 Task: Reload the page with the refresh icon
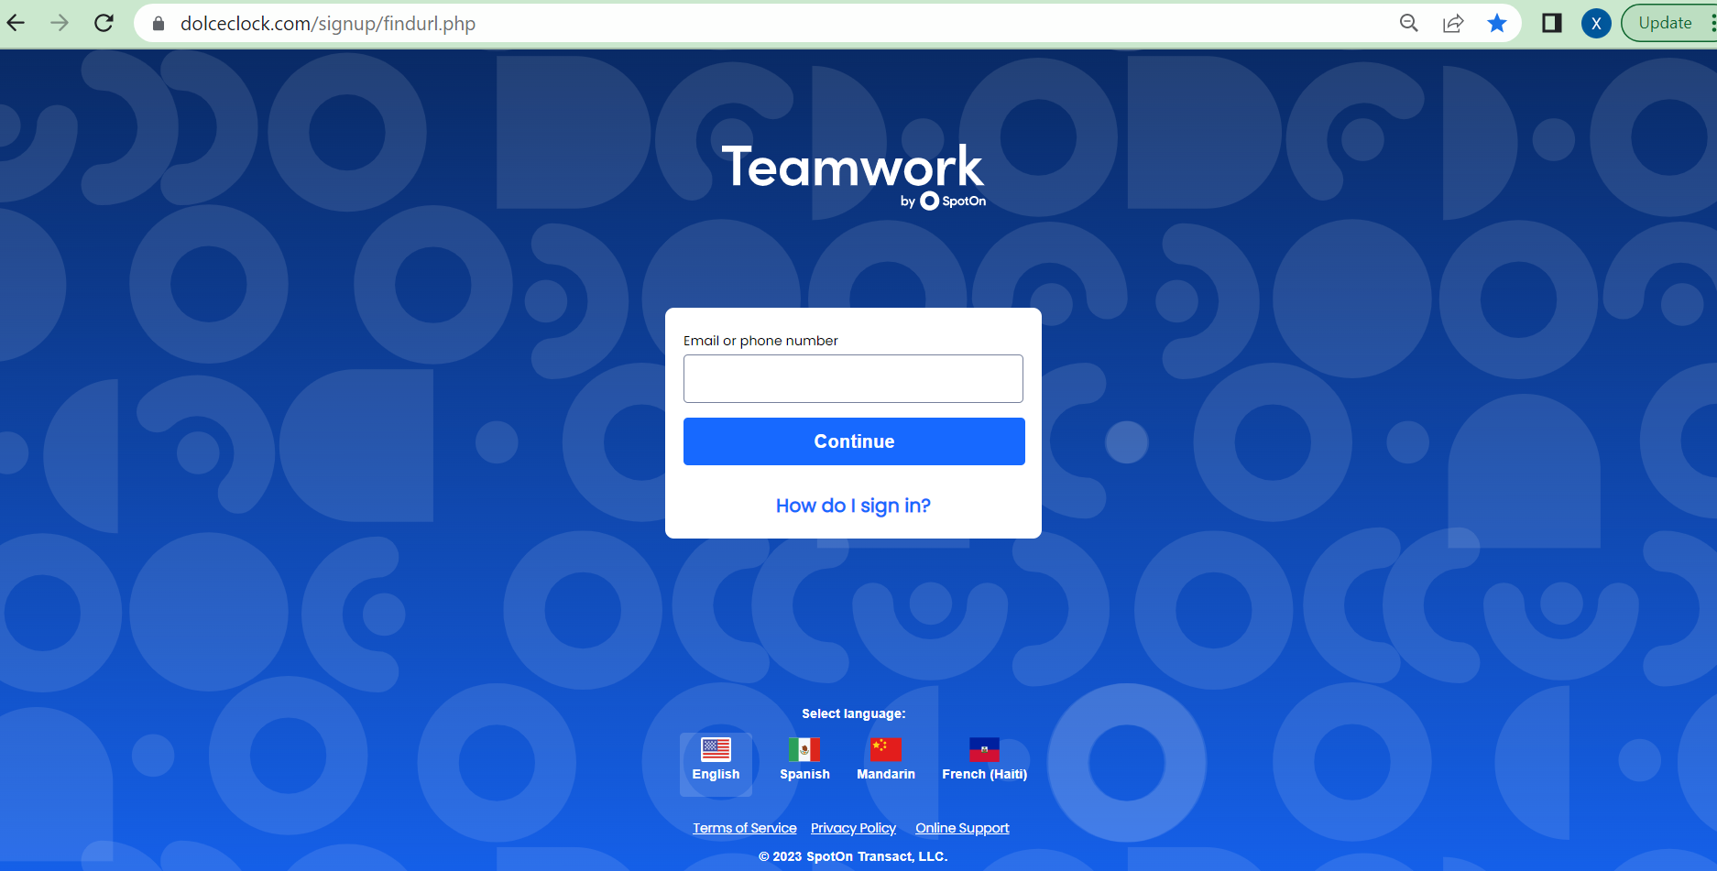coord(104,23)
